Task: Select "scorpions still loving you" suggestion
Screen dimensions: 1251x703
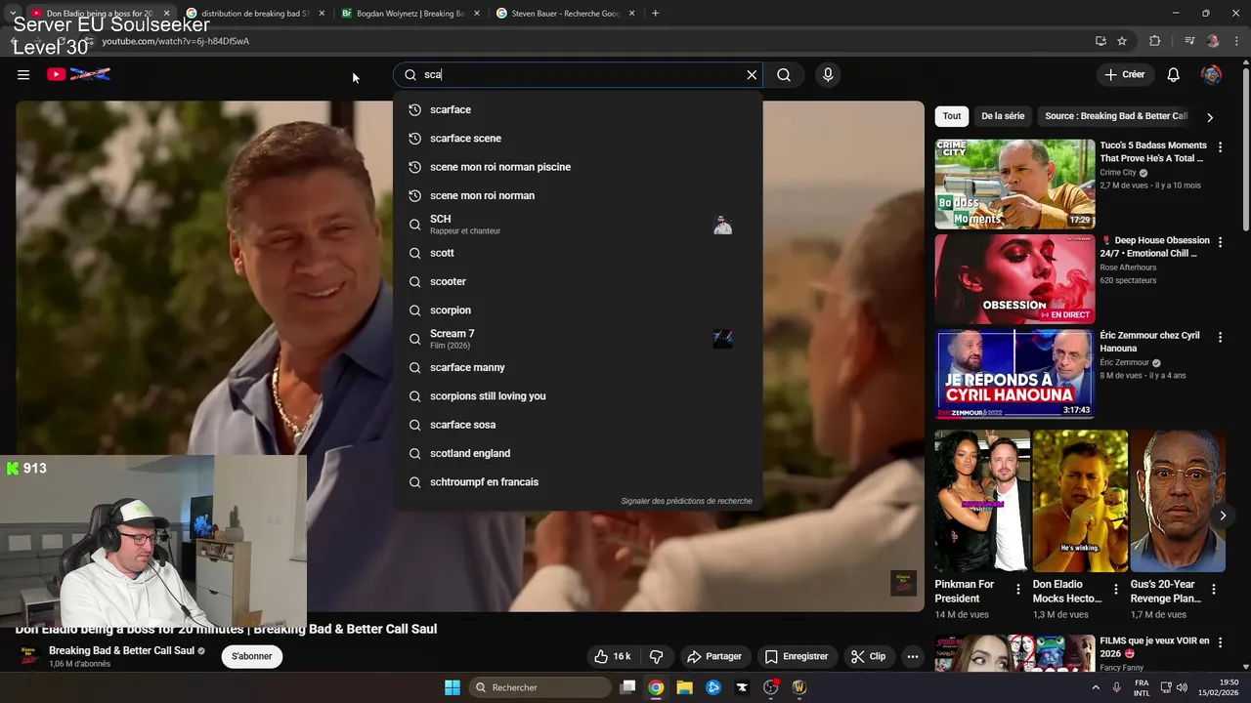Action: [x=578, y=395]
